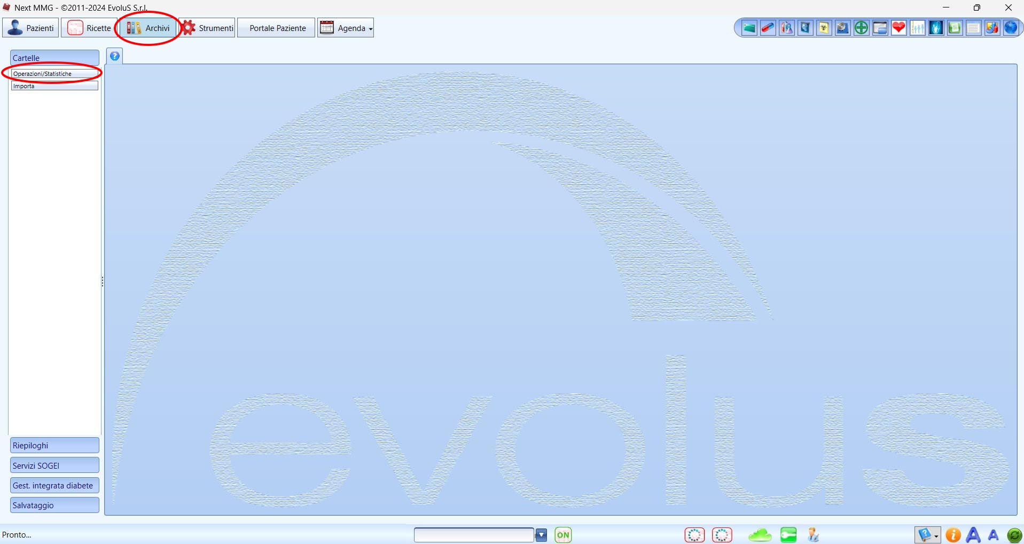1024x544 pixels.
Task: Click the red-blue pill icon
Action: pos(768,28)
